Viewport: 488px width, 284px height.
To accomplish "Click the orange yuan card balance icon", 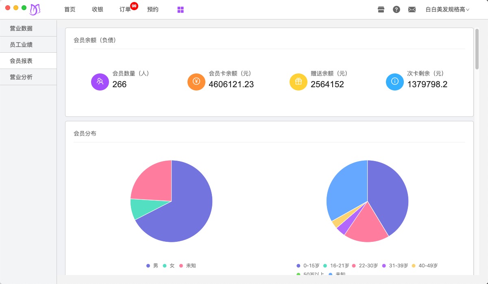I will [x=196, y=82].
